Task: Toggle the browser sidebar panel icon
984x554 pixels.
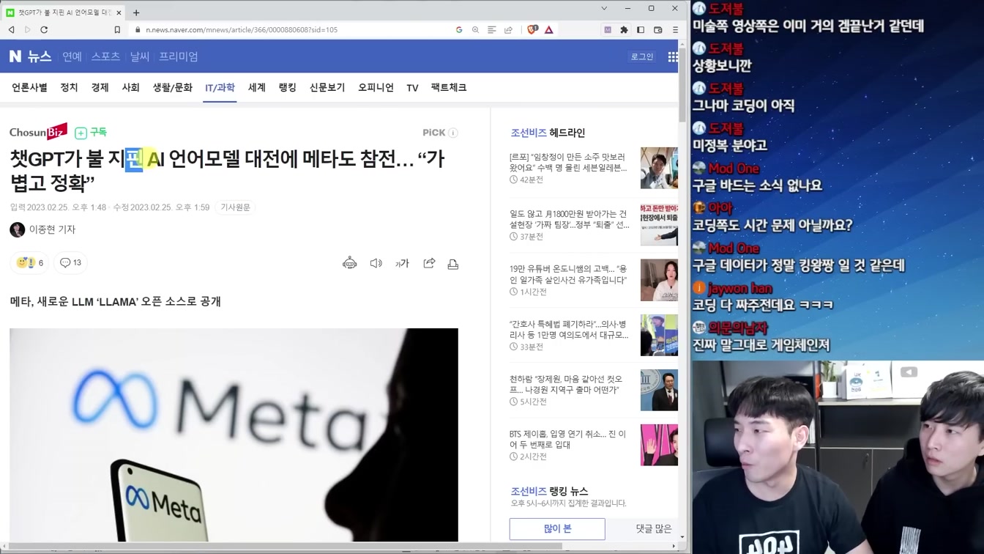Action: [x=641, y=30]
